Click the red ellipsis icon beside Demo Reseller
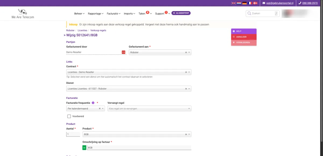This screenshot has width=323, height=156. click(x=124, y=52)
